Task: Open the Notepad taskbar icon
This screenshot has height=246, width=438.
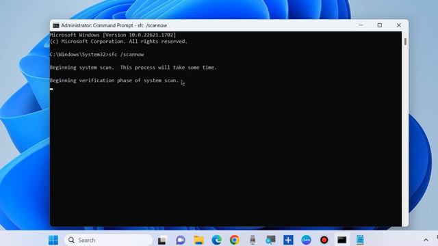Action: click(360, 240)
